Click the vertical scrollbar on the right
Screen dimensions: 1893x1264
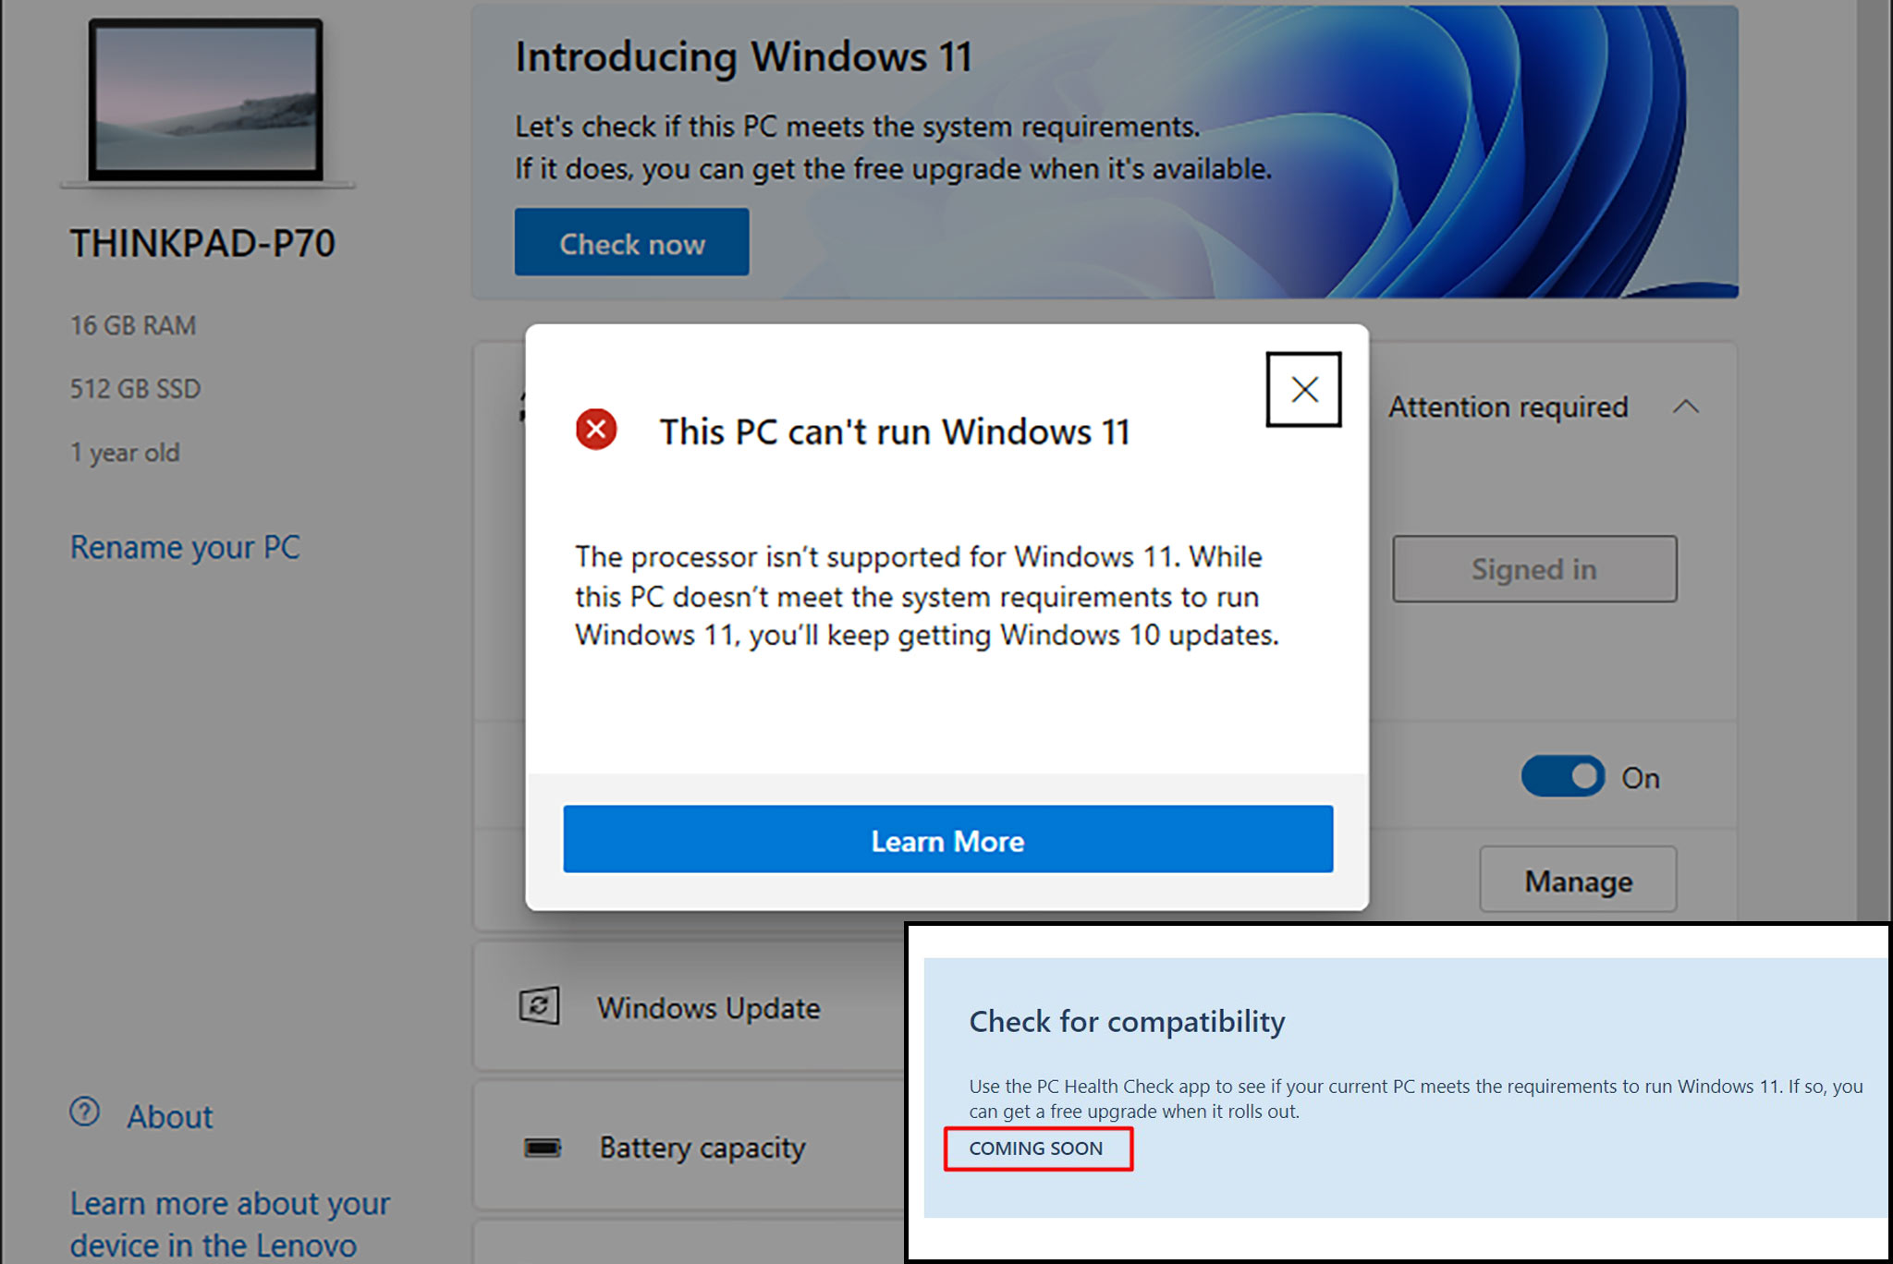(1875, 460)
